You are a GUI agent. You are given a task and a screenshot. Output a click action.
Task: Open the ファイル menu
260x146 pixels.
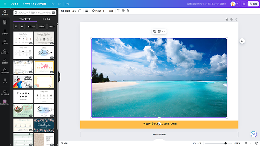[x=15, y=4]
